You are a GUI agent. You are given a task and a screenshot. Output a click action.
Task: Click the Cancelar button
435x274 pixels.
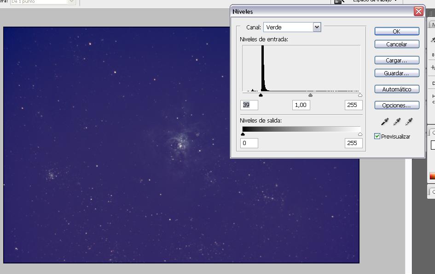(x=397, y=44)
